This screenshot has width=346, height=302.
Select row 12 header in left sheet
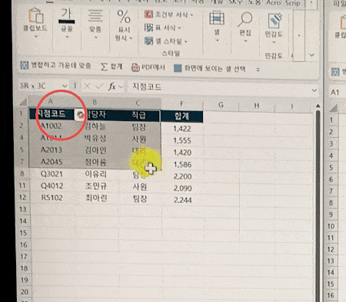click(23, 197)
